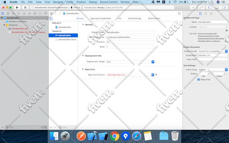Select AlphaBuddha under PROJECT
Image resolution: width=229 pixels, height=143 pixels.
coord(63,27)
